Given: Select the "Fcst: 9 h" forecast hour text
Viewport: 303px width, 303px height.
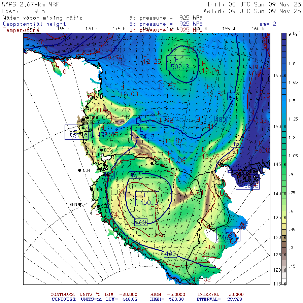Looking at the screenshot, I should point(23,11).
